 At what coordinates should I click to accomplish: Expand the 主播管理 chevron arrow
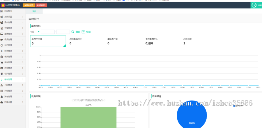pos(23,28)
